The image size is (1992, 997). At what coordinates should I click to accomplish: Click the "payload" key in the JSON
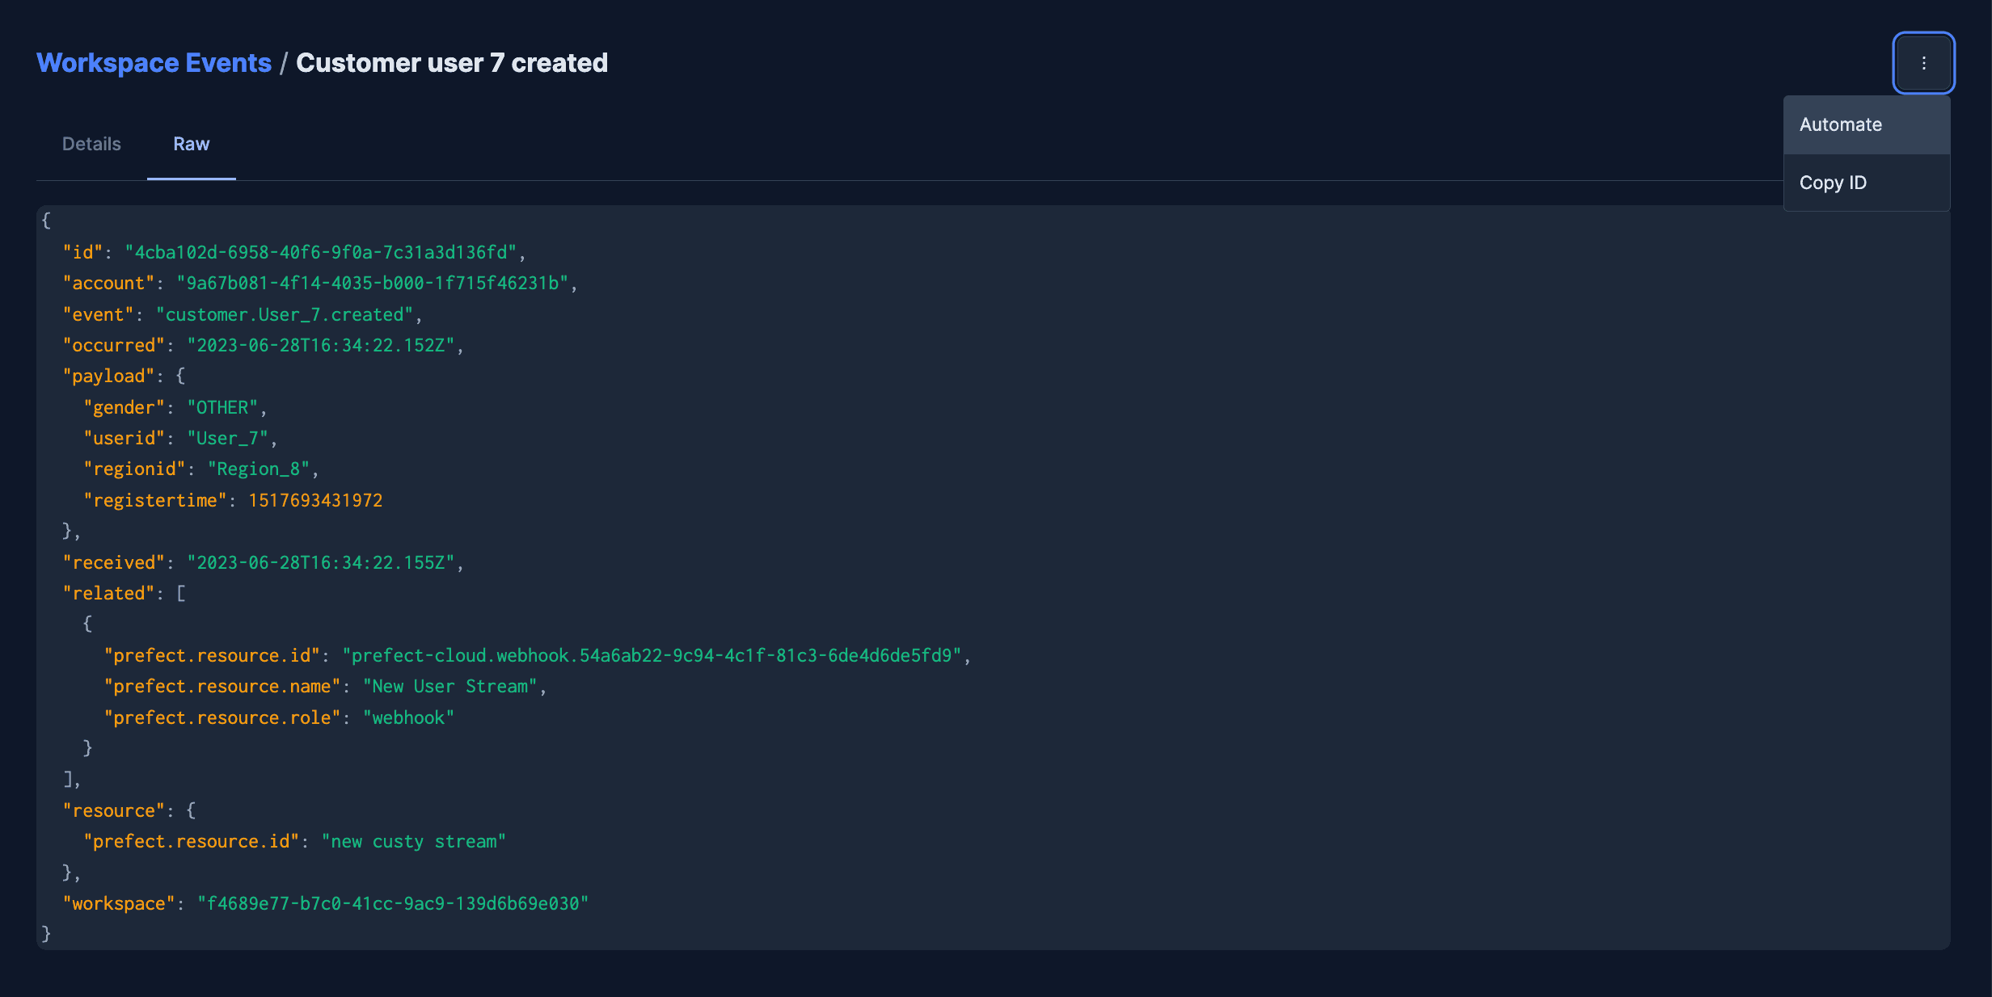[108, 377]
